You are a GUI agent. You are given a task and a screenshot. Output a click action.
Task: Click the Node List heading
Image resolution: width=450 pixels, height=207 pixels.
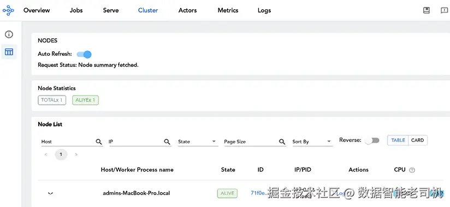(50, 125)
